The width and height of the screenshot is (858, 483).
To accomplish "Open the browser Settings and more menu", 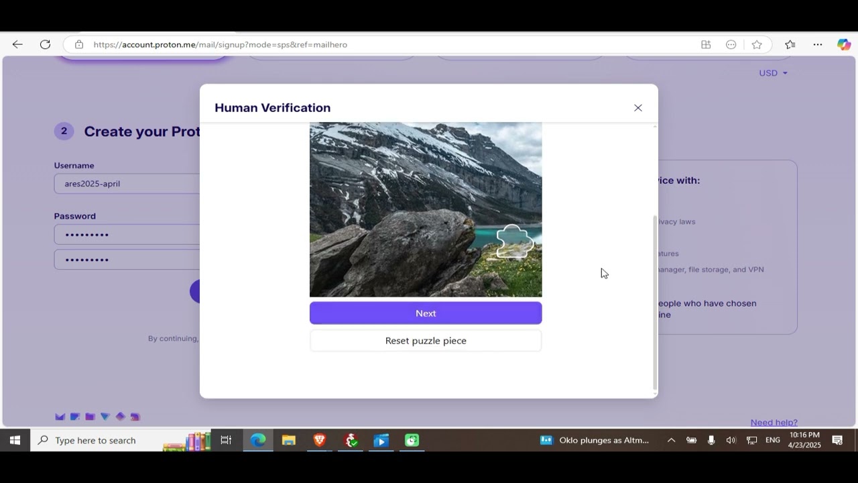I will tap(818, 44).
